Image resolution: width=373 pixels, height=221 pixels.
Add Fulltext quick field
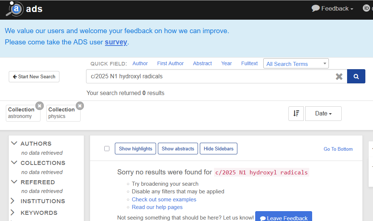[x=249, y=63]
